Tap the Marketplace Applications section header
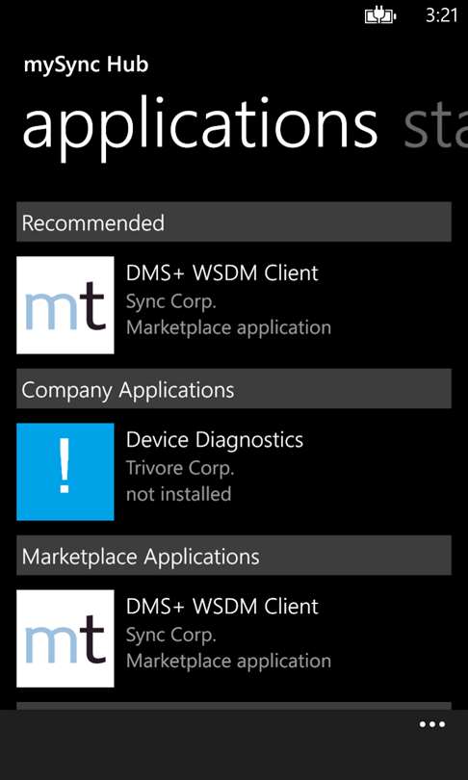 [234, 556]
